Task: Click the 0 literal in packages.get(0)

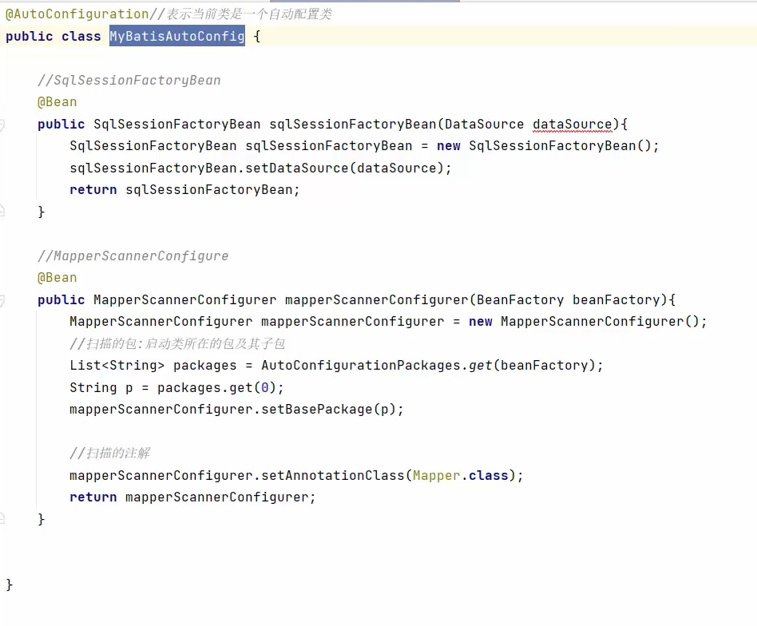Action: coord(264,387)
